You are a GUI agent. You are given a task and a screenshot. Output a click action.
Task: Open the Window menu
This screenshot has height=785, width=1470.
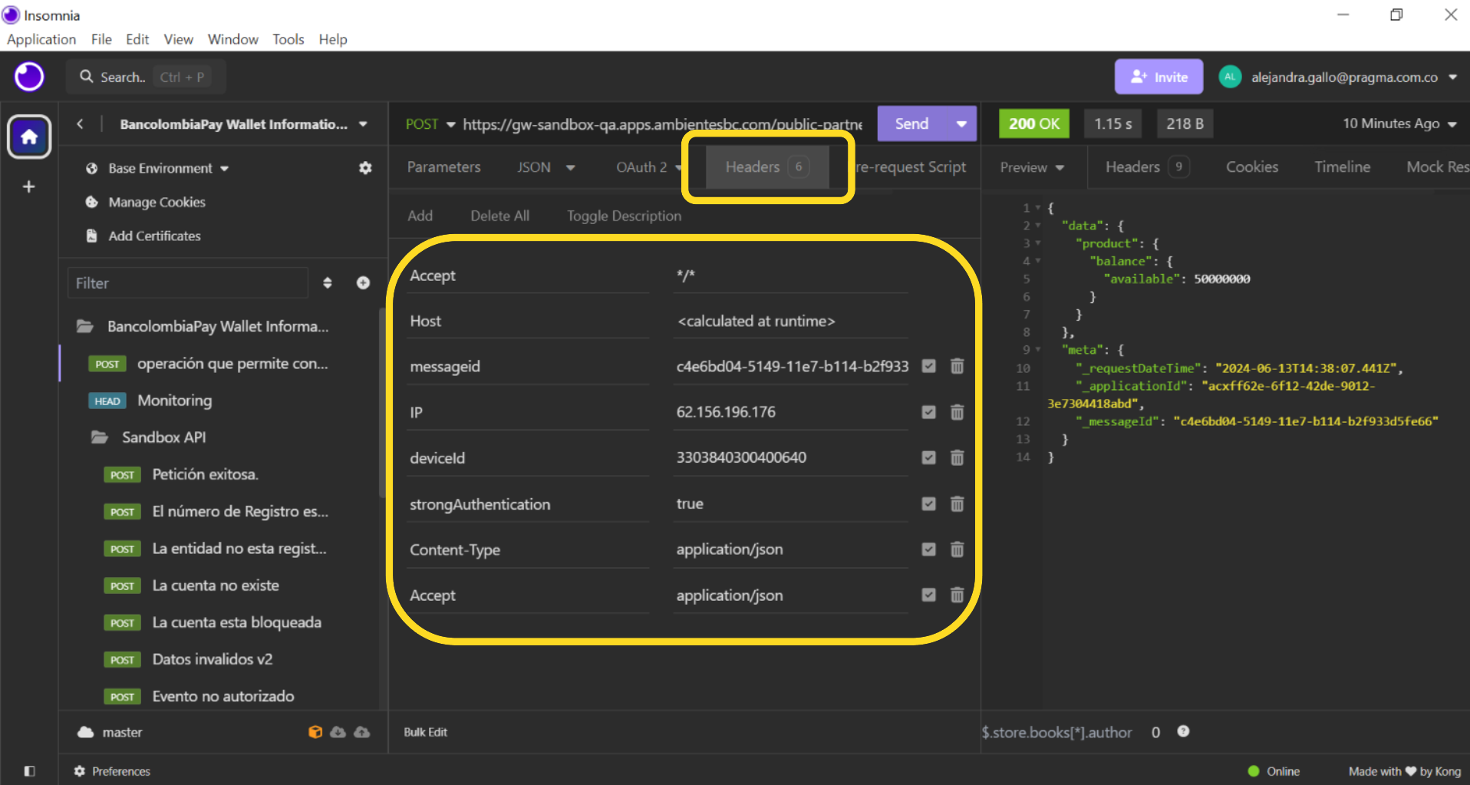point(233,39)
